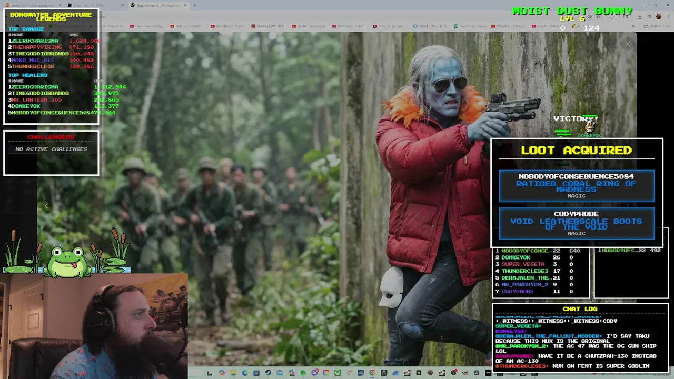This screenshot has width=674, height=379.
Task: Open the All Bookmarks folder
Action: 658,26
